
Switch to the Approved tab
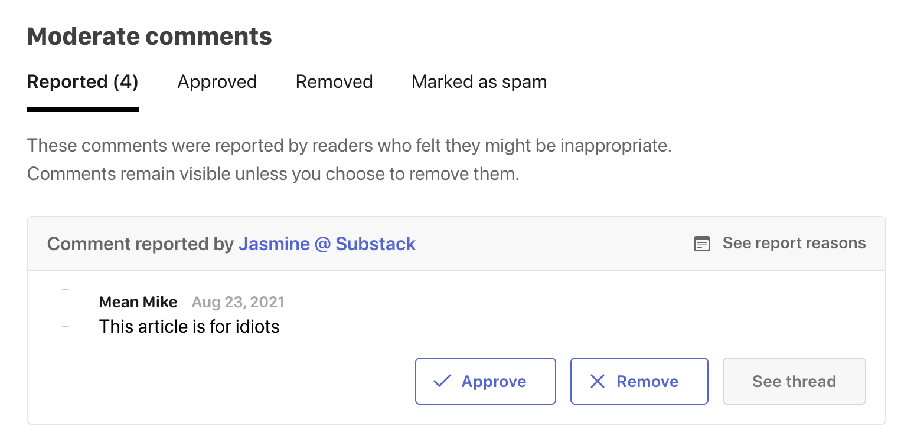[x=217, y=81]
